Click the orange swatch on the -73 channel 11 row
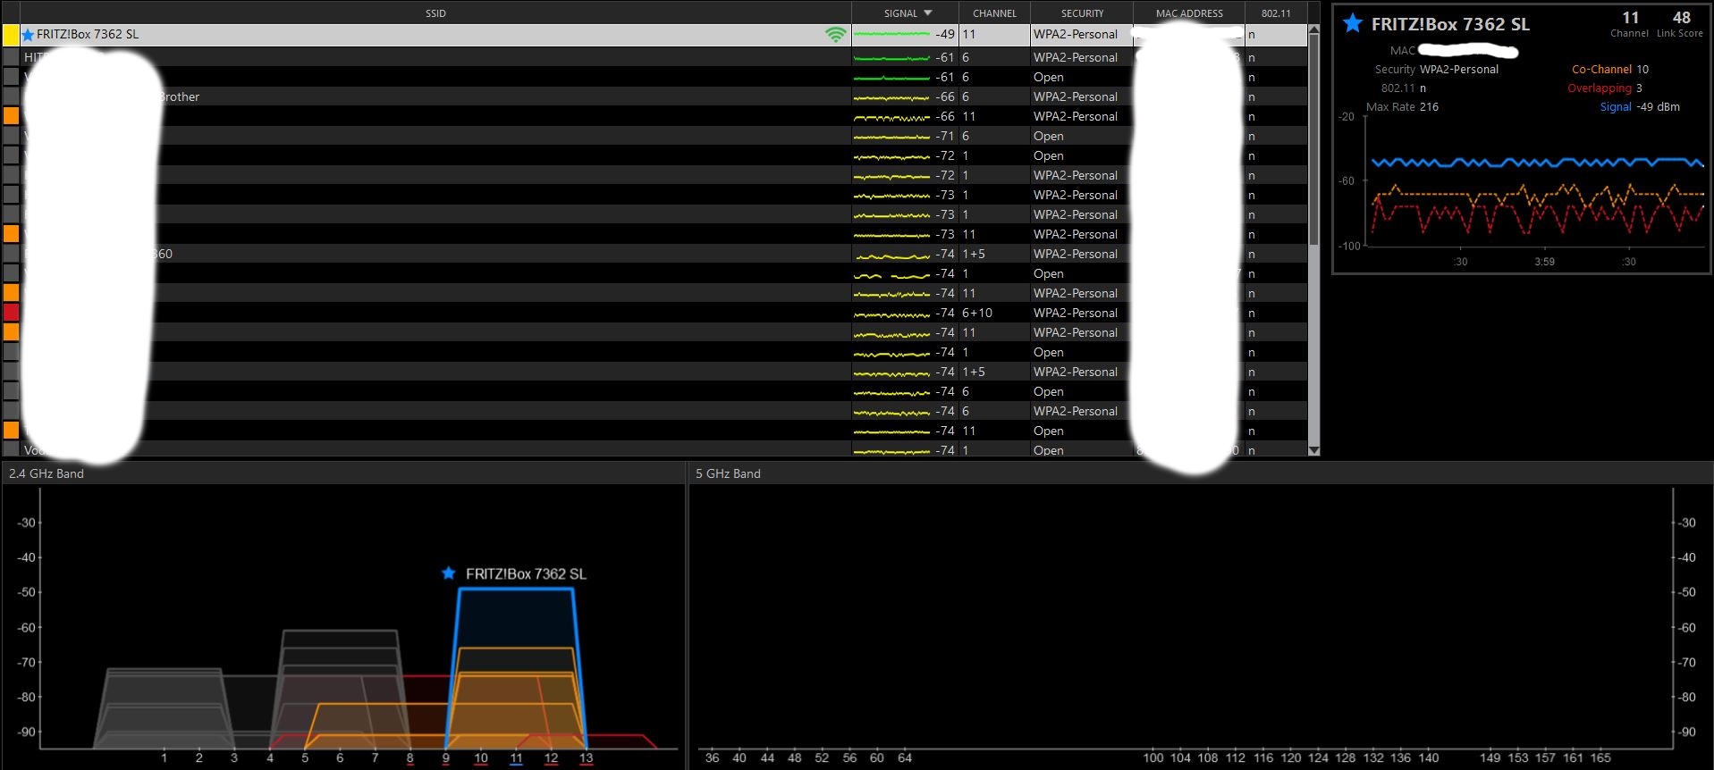This screenshot has height=770, width=1714. click(11, 234)
